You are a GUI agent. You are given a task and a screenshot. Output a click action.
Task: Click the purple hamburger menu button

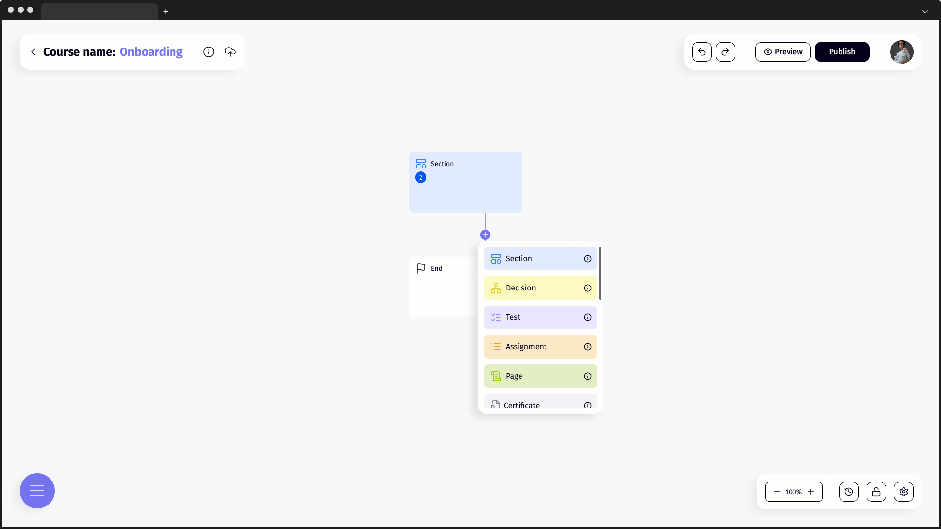click(37, 491)
